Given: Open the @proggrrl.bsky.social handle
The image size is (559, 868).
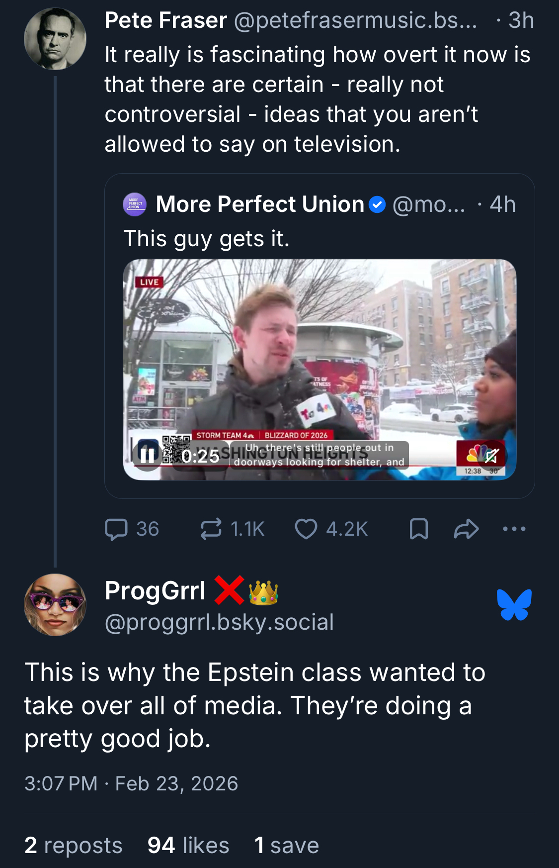Looking at the screenshot, I should click(219, 622).
